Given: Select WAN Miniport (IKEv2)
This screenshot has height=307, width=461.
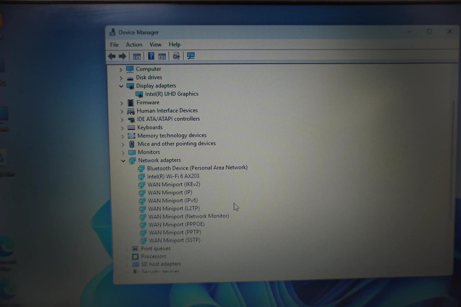Looking at the screenshot, I should click(174, 184).
